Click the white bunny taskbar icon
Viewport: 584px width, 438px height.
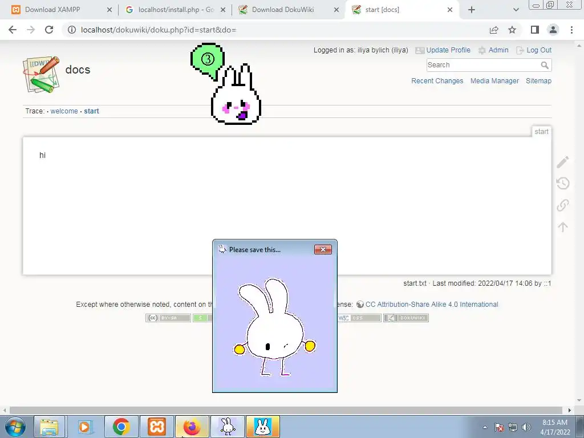click(228, 427)
